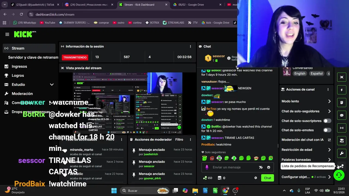349x196 pixels.
Task: Select the Español tag chip
Action: pyautogui.click(x=317, y=73)
